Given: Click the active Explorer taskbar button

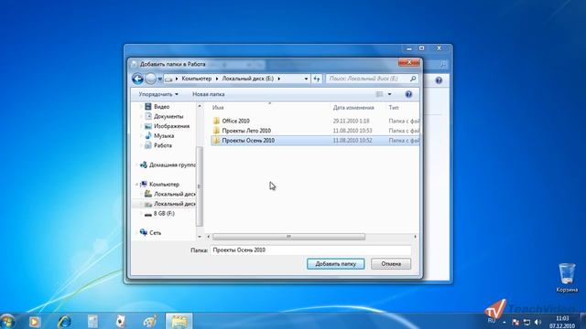Looking at the screenshot, I should click(x=179, y=321).
